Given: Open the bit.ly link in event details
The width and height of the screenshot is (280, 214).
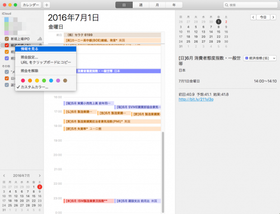Looking at the screenshot, I should coord(196,99).
